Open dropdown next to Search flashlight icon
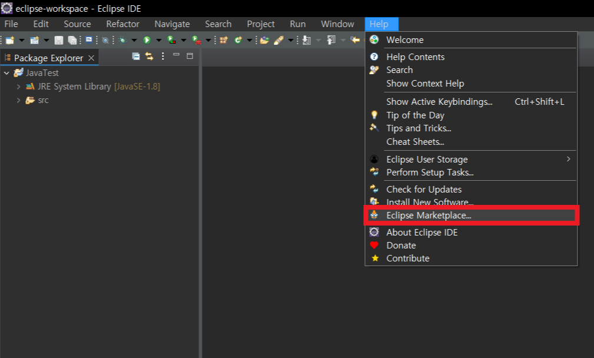This screenshot has height=358, width=594. 291,40
